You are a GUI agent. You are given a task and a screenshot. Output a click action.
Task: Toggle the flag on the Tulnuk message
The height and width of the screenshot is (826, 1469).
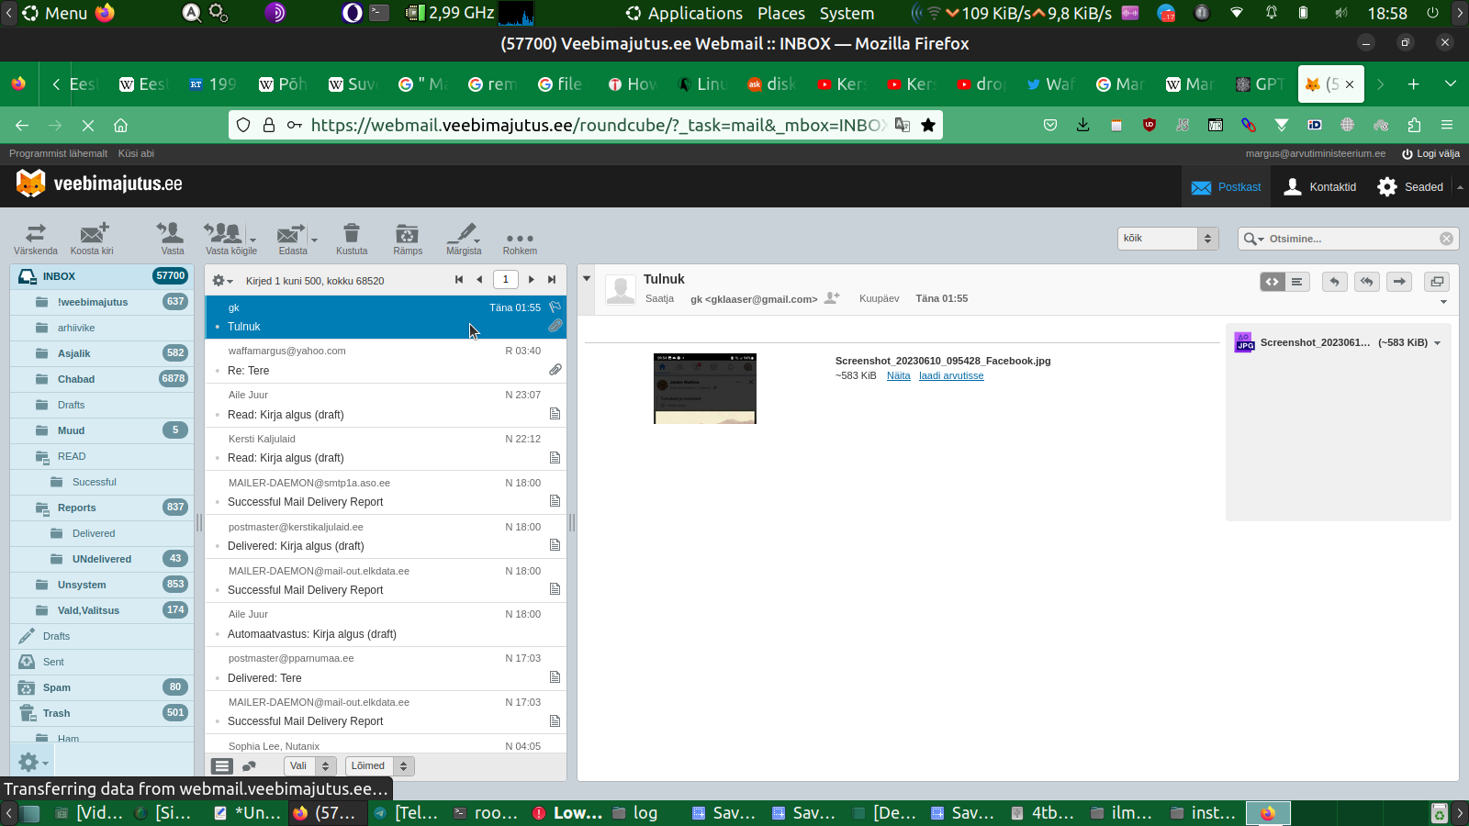click(555, 307)
